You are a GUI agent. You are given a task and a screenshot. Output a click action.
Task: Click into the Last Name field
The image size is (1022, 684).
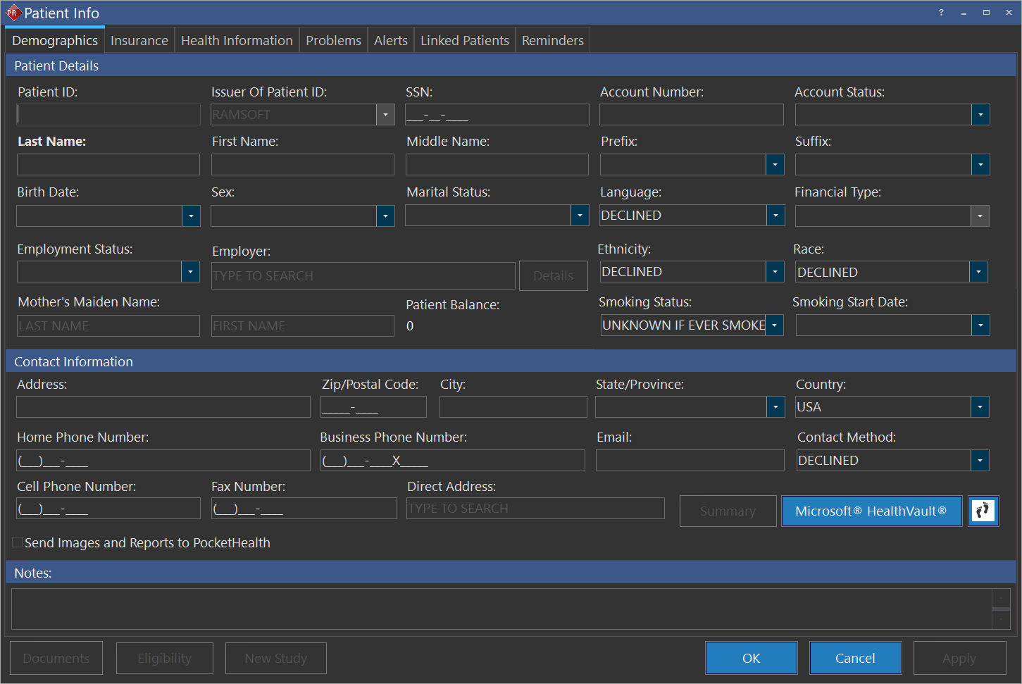coord(108,165)
